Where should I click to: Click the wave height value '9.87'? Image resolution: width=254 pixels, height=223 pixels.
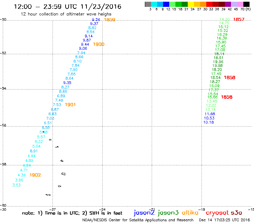86,40
